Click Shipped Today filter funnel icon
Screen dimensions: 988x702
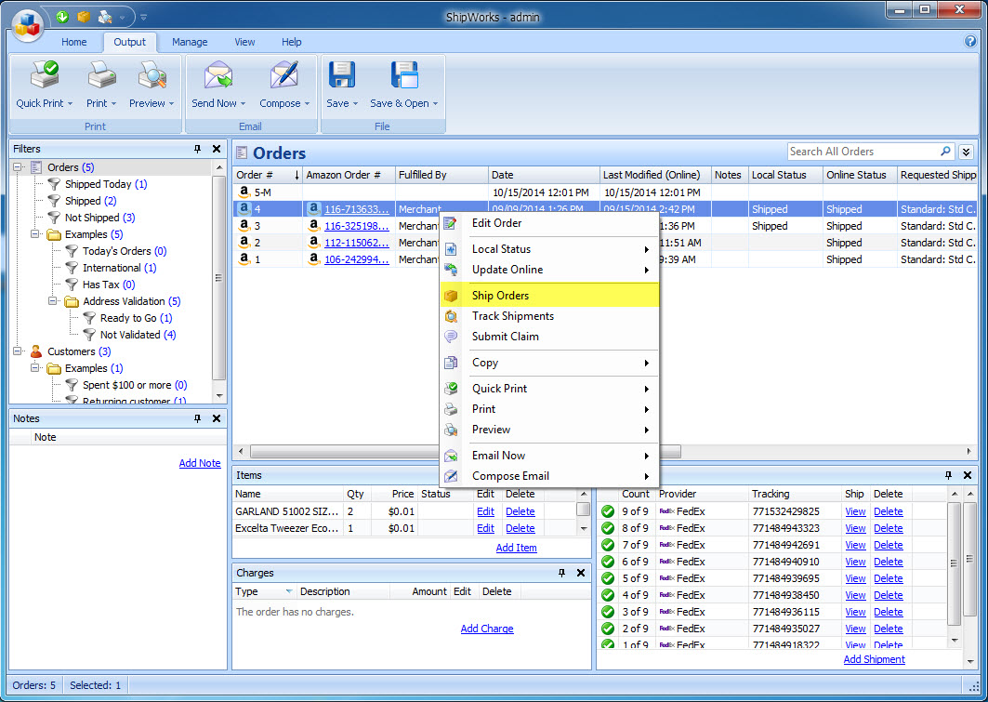54,184
